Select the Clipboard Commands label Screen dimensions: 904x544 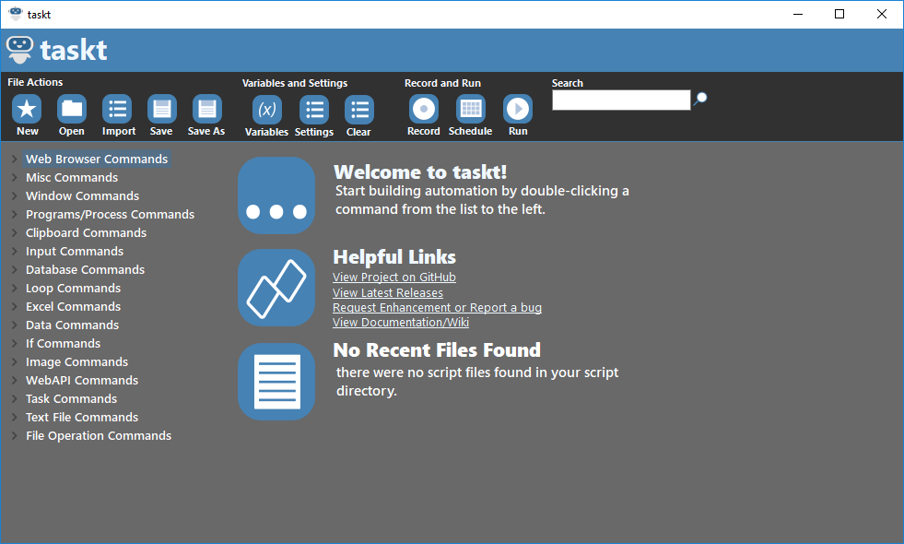[86, 232]
